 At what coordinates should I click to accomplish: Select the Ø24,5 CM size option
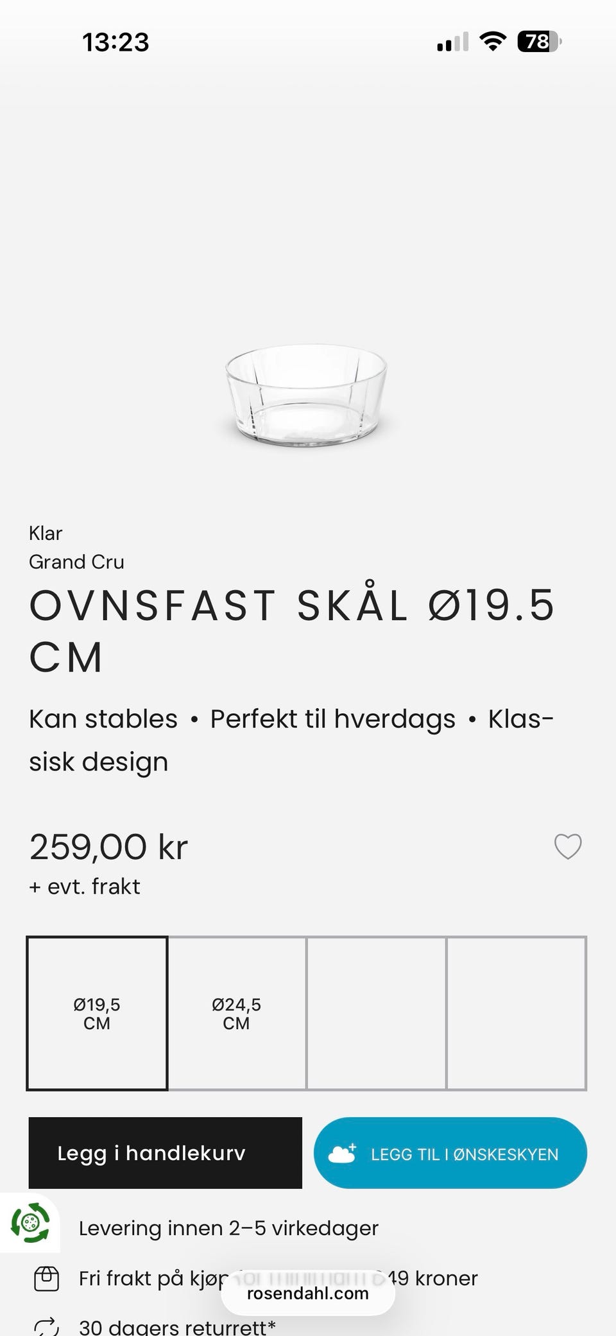[237, 1013]
